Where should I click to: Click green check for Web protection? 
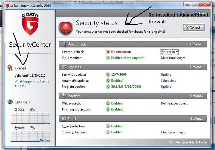pyautogui.click(x=108, y=103)
